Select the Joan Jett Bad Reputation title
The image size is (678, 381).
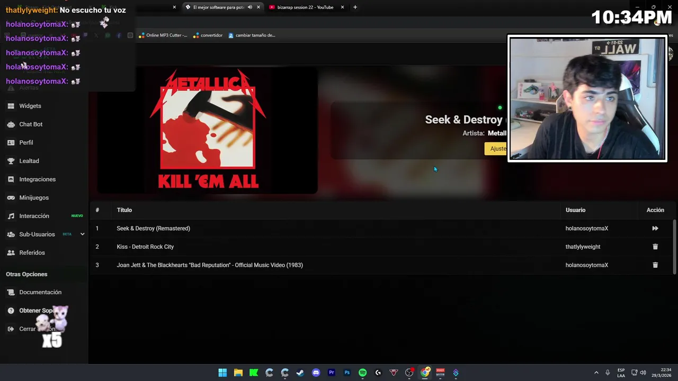click(x=210, y=265)
